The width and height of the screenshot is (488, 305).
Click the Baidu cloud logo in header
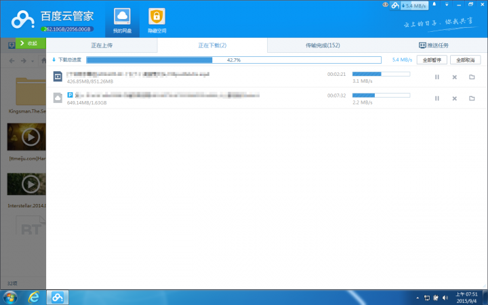click(x=22, y=19)
